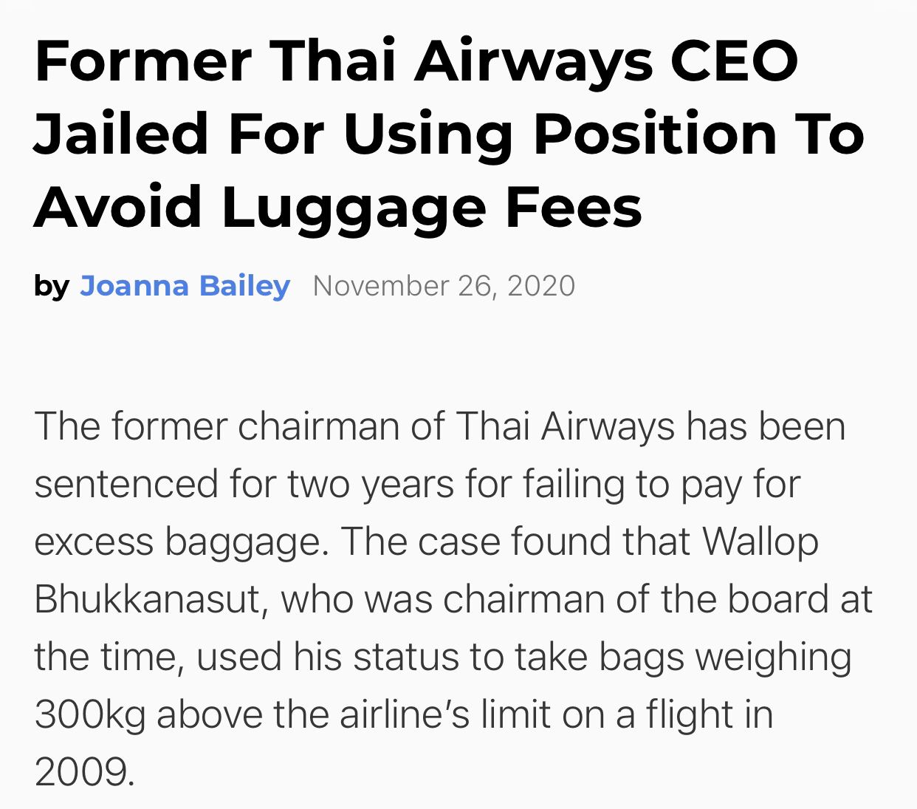Open the Joanna Bailey author link
The image size is (917, 809).
point(185,286)
